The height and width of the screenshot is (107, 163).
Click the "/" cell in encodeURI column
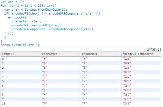coord(101,81)
